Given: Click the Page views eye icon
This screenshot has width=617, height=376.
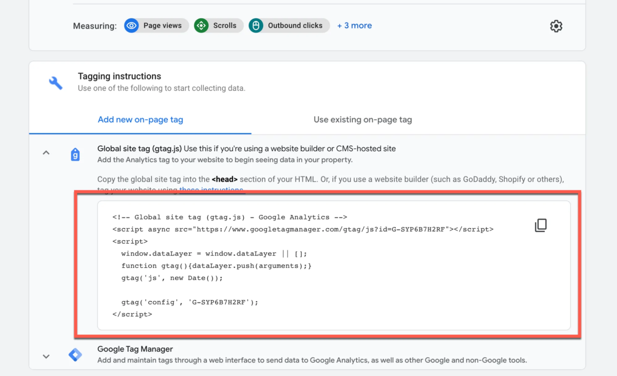Looking at the screenshot, I should coord(132,25).
